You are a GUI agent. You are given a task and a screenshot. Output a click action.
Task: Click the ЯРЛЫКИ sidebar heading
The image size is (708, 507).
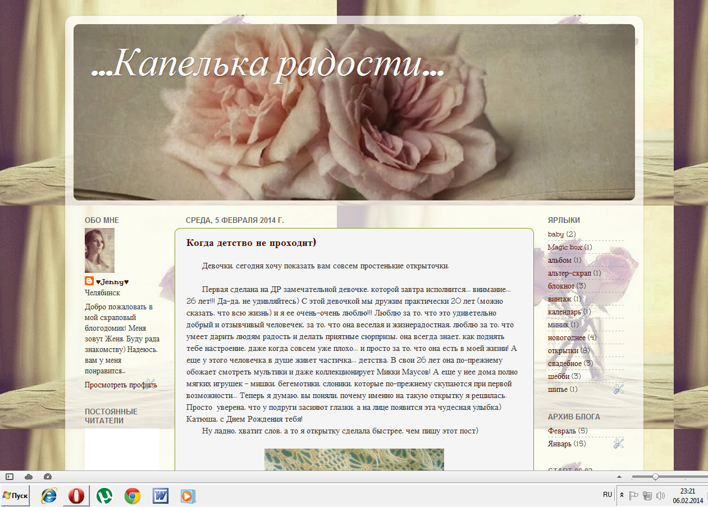[x=564, y=221]
